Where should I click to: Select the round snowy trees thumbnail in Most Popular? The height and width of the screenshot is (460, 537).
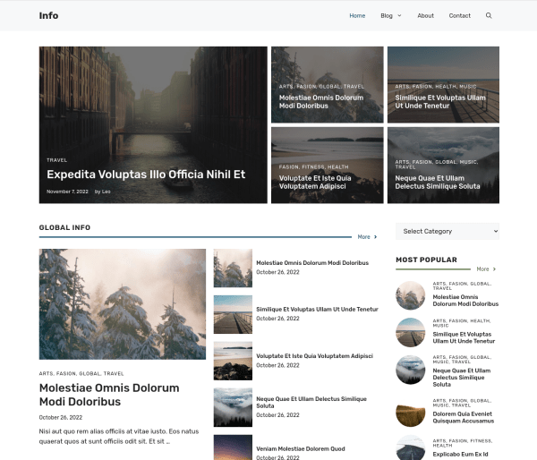pos(410,295)
